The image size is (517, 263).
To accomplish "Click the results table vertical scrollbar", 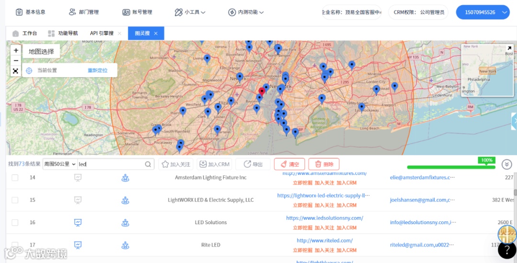I will 515,193.
